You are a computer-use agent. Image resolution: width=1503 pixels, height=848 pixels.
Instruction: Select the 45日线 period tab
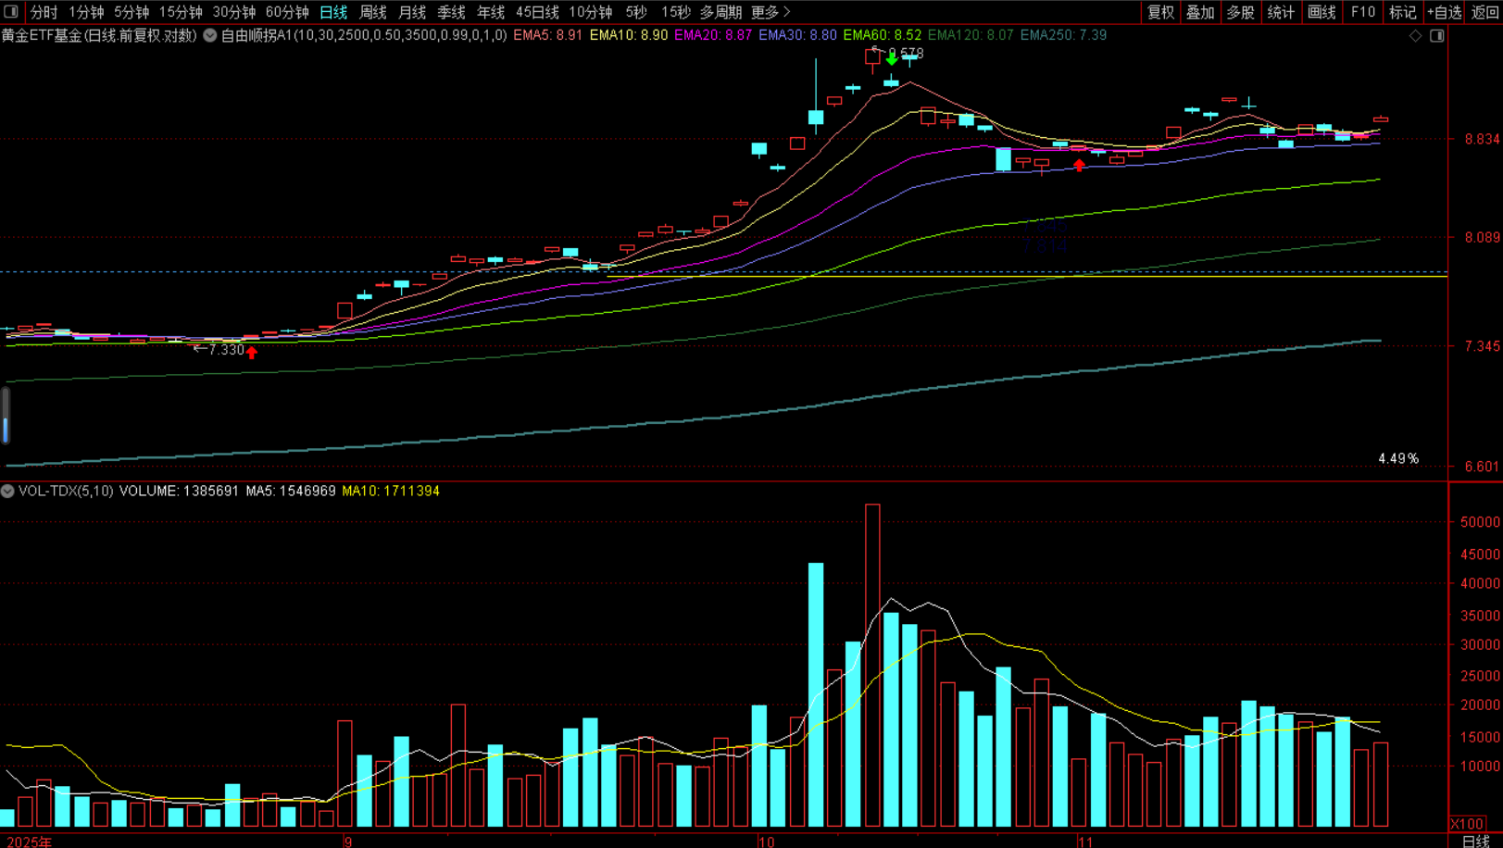tap(537, 12)
